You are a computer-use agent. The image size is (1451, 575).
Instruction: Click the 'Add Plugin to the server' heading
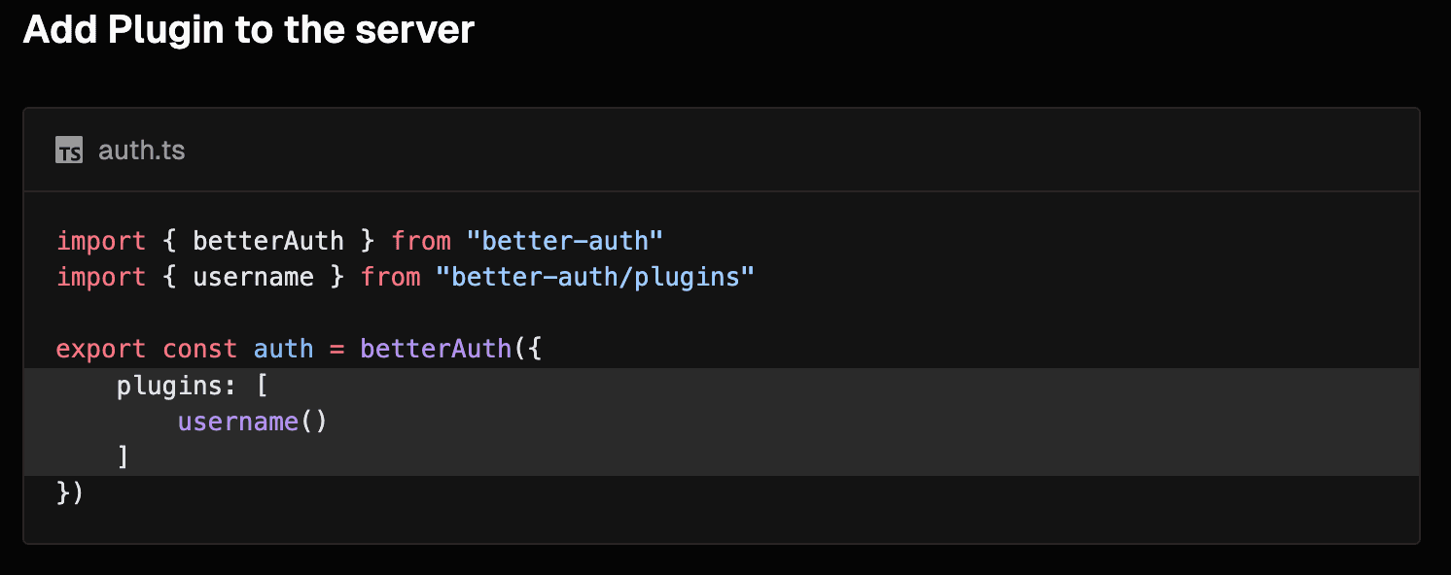tap(249, 30)
